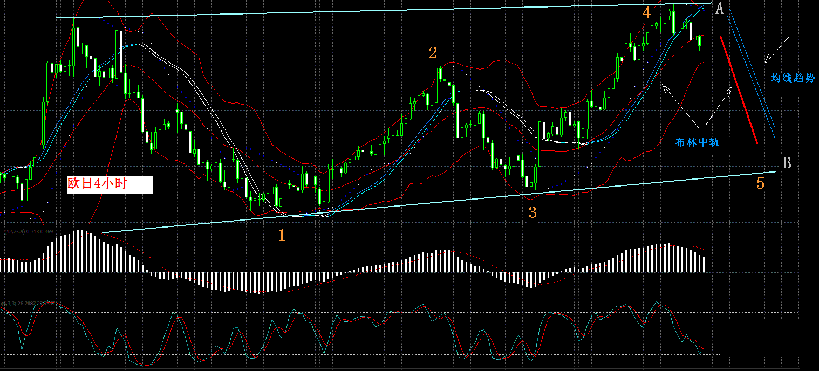Select the orange wave label 3
This screenshot has height=371, width=819.
[533, 212]
